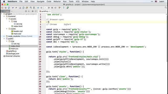Click line number 14 in the gutter

40,47
